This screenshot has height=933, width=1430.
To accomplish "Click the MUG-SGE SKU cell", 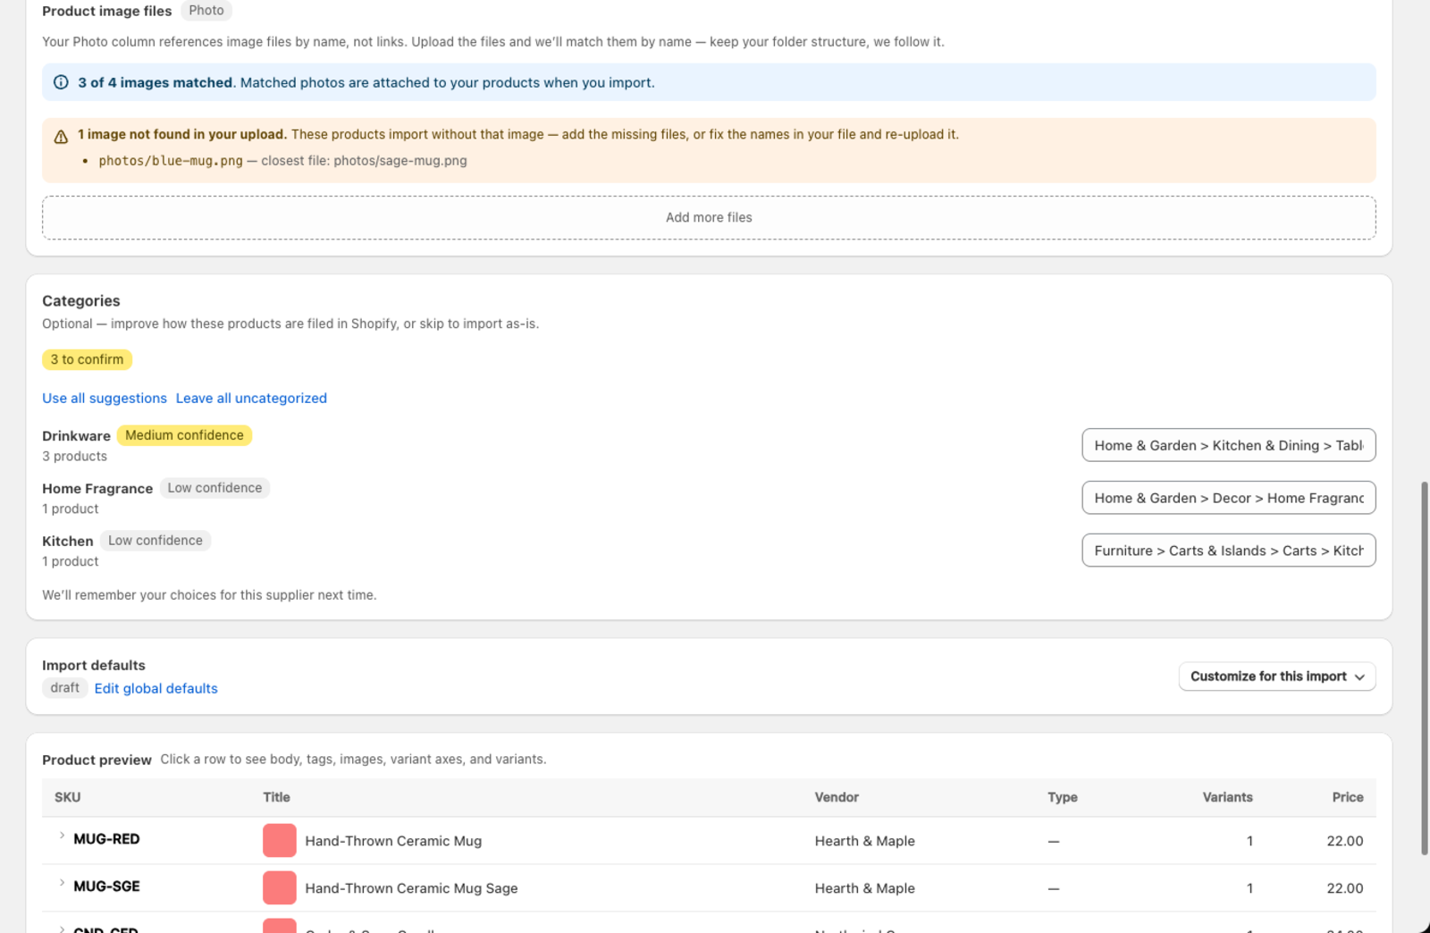I will 106,887.
